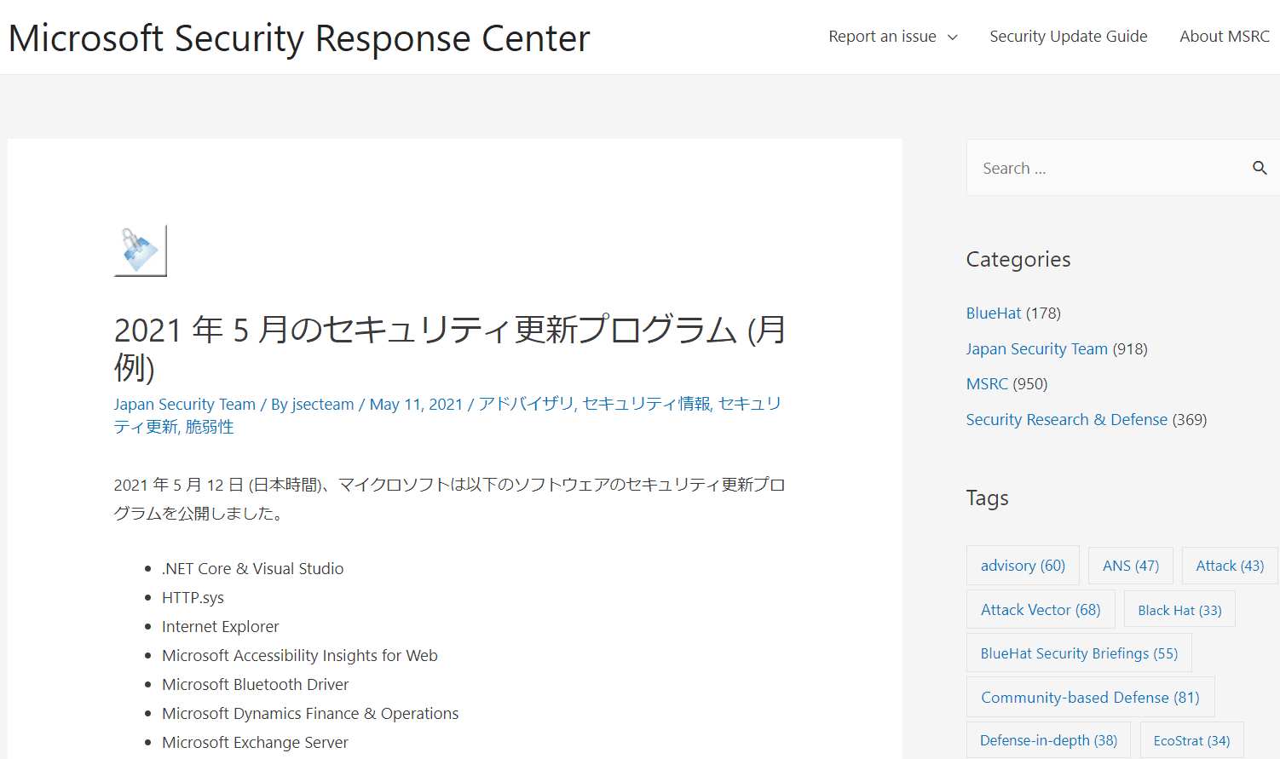Viewport: 1280px width, 759px height.
Task: Open the BlueHat category link
Action: point(993,313)
